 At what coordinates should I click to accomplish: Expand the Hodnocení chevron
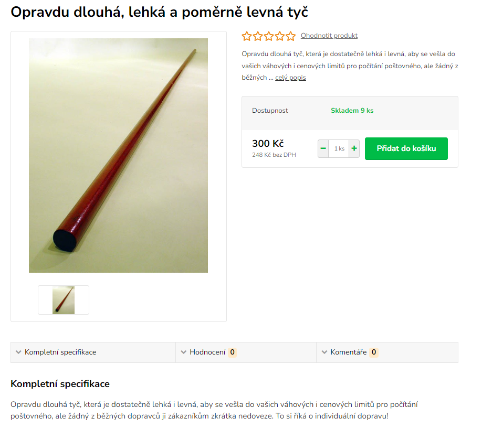coord(184,352)
